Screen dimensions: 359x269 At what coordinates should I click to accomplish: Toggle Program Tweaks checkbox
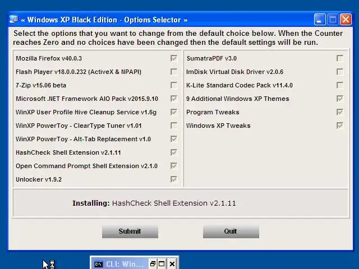pos(340,112)
